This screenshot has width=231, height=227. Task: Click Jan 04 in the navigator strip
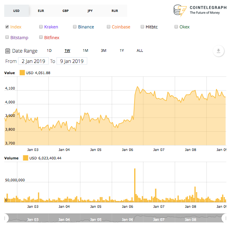click(x=64, y=219)
